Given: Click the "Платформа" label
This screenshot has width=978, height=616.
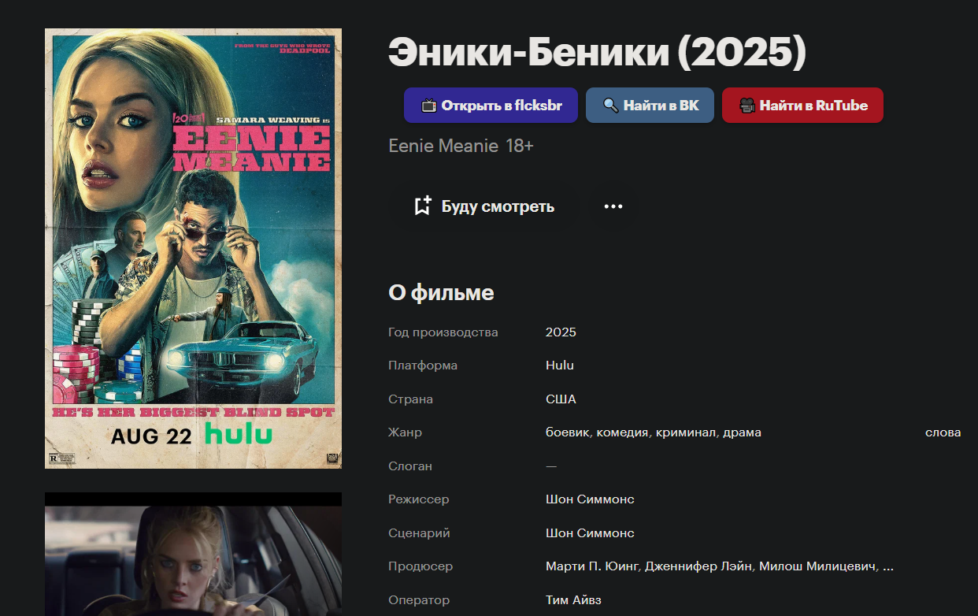Looking at the screenshot, I should click(423, 366).
